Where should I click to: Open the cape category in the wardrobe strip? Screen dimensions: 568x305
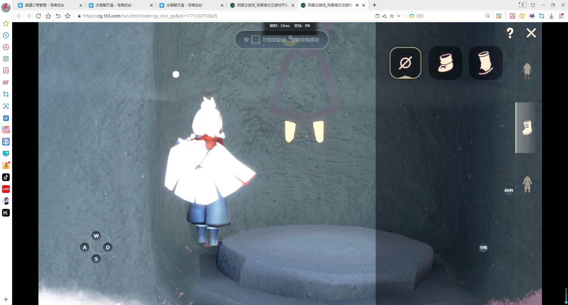pyautogui.click(x=527, y=71)
